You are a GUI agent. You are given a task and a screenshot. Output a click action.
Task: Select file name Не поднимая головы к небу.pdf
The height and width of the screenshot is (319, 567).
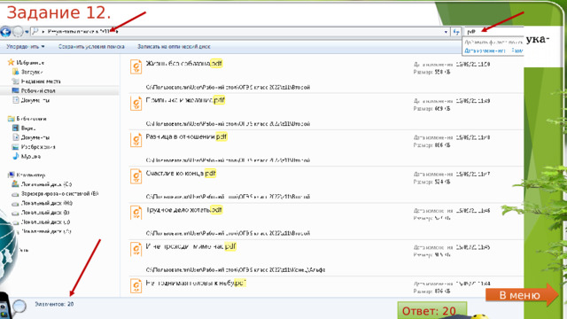(196, 283)
